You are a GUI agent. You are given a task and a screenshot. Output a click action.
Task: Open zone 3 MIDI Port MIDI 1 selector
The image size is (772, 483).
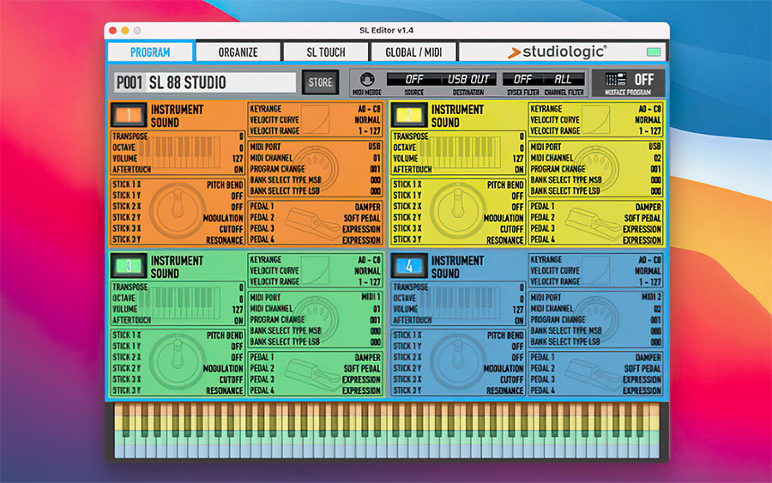tap(371, 297)
